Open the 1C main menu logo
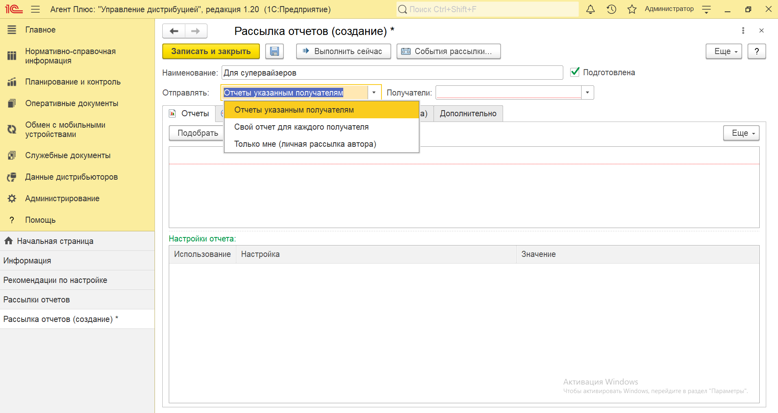The width and height of the screenshot is (778, 413). 13,9
